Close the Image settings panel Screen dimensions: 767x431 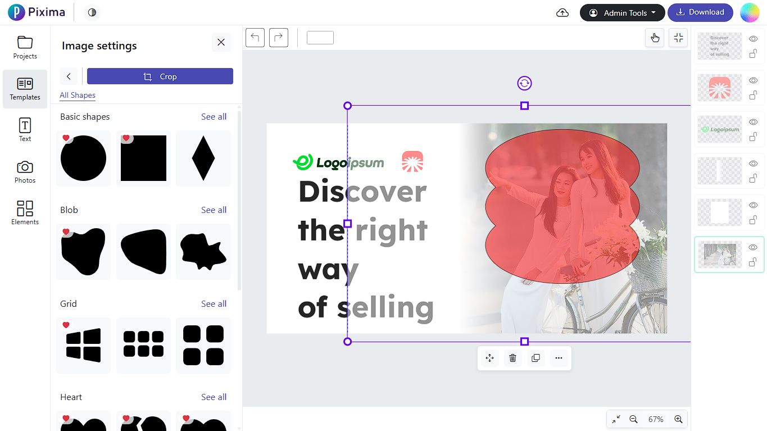tap(221, 42)
